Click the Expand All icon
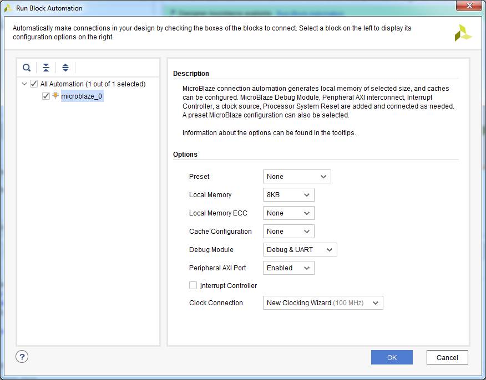The image size is (486, 380). point(65,68)
